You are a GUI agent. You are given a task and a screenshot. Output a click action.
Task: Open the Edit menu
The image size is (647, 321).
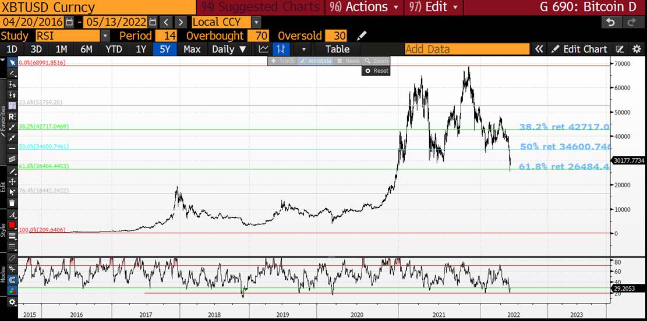pyautogui.click(x=433, y=7)
